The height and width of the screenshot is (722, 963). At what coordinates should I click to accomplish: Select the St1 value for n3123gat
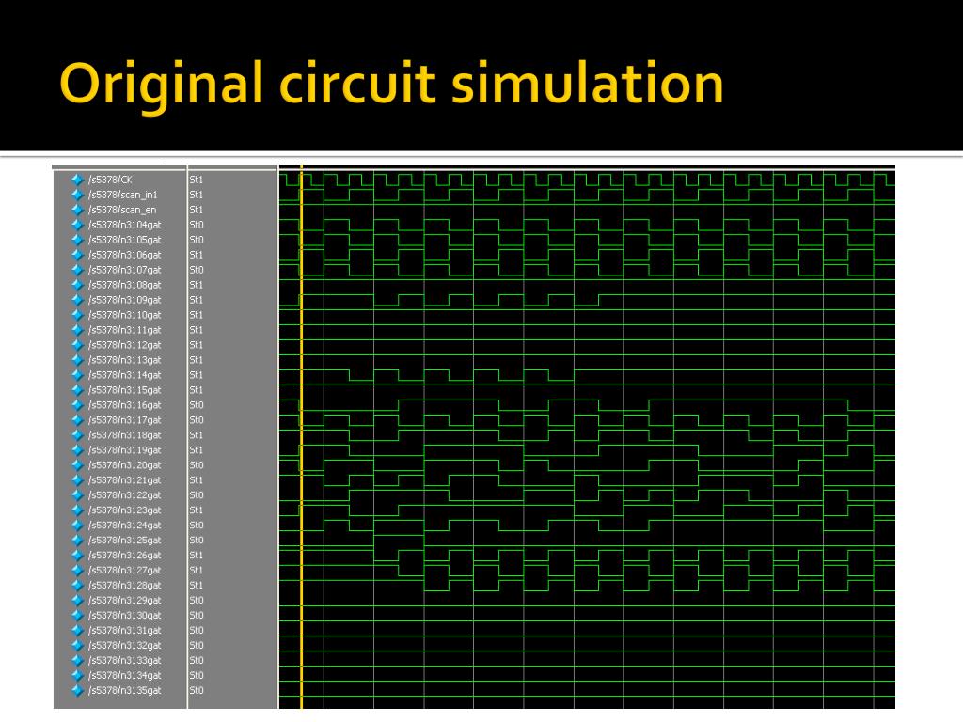[196, 510]
